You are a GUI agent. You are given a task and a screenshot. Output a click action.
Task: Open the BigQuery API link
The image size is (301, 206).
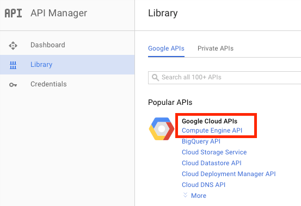point(201,141)
